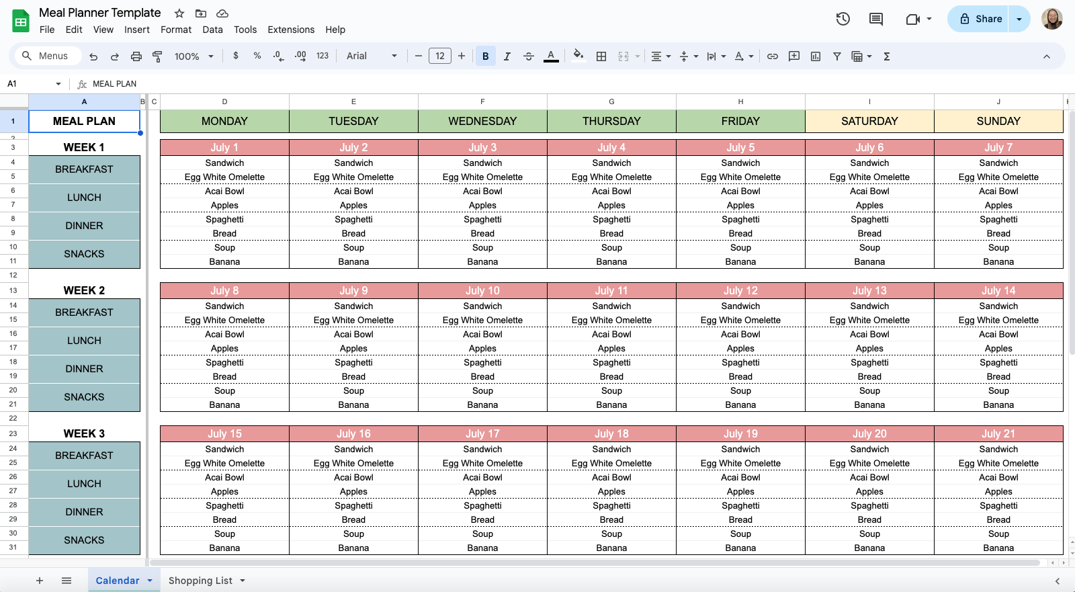Viewport: 1075px width, 592px height.
Task: Open the zoom 100% dropdown
Action: click(x=193, y=56)
